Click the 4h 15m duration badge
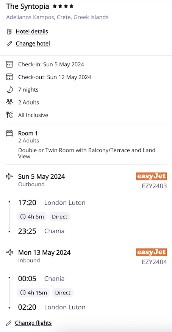The height and width of the screenshot is (332, 172). [33, 293]
